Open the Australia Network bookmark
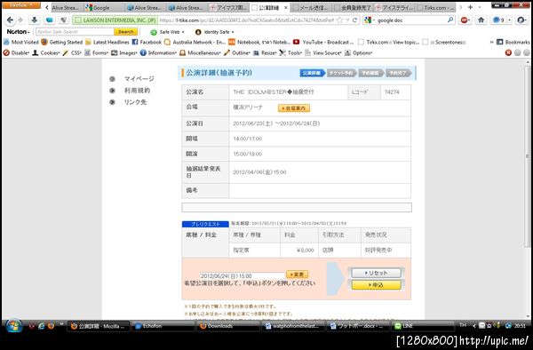Viewport: 533px width, 350px height. [x=195, y=42]
